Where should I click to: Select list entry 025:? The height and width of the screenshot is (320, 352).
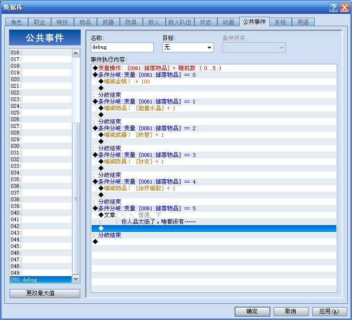(x=41, y=113)
